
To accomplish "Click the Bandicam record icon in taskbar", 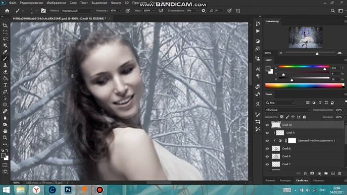I will point(99,190).
